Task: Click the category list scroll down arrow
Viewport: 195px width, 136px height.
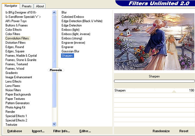Action: [x=54, y=124]
